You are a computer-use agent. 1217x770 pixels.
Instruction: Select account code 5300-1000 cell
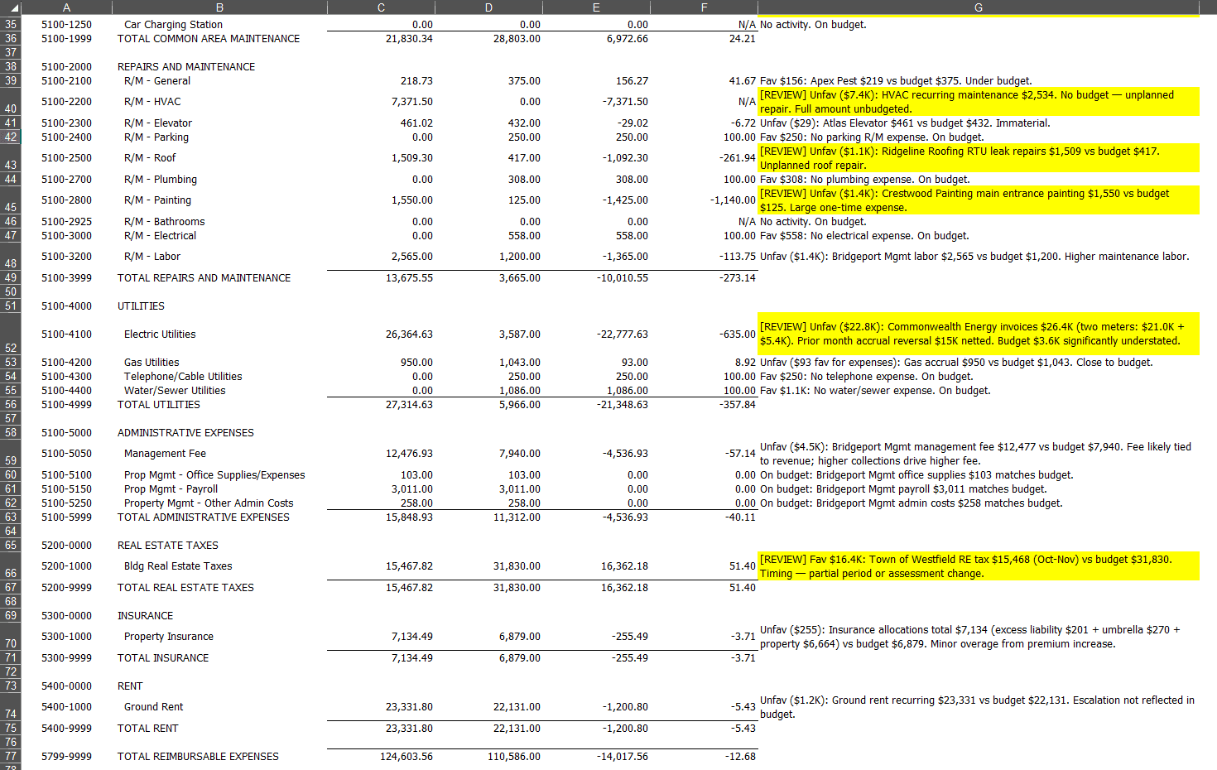click(x=66, y=637)
